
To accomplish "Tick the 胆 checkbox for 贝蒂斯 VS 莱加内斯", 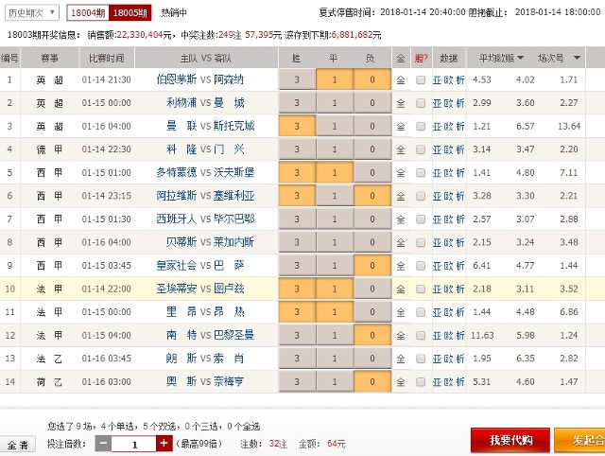I will coord(421,242).
